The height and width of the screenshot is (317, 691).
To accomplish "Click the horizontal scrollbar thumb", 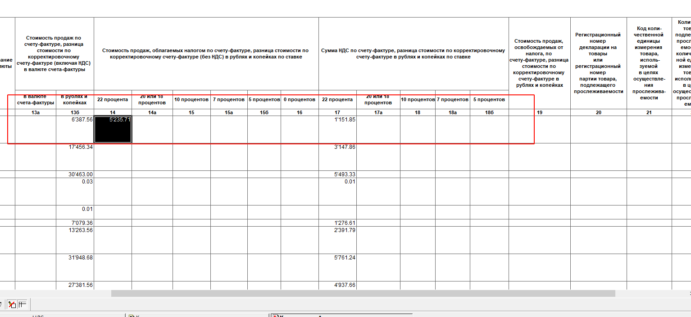I will pyautogui.click(x=363, y=294).
